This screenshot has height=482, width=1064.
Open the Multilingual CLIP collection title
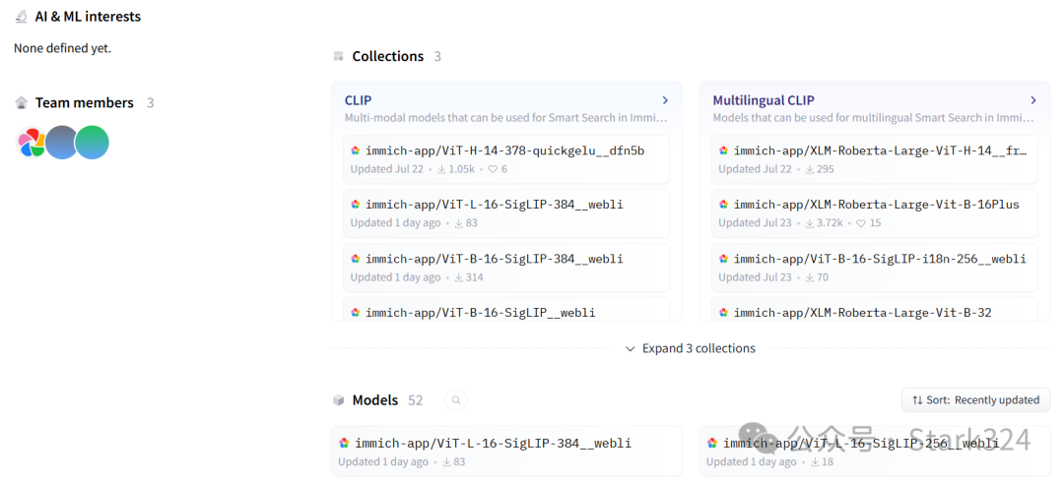(x=764, y=100)
